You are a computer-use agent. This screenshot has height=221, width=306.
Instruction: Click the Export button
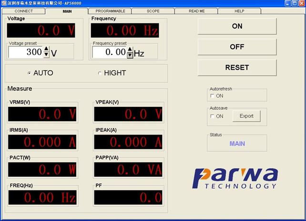(x=246, y=116)
